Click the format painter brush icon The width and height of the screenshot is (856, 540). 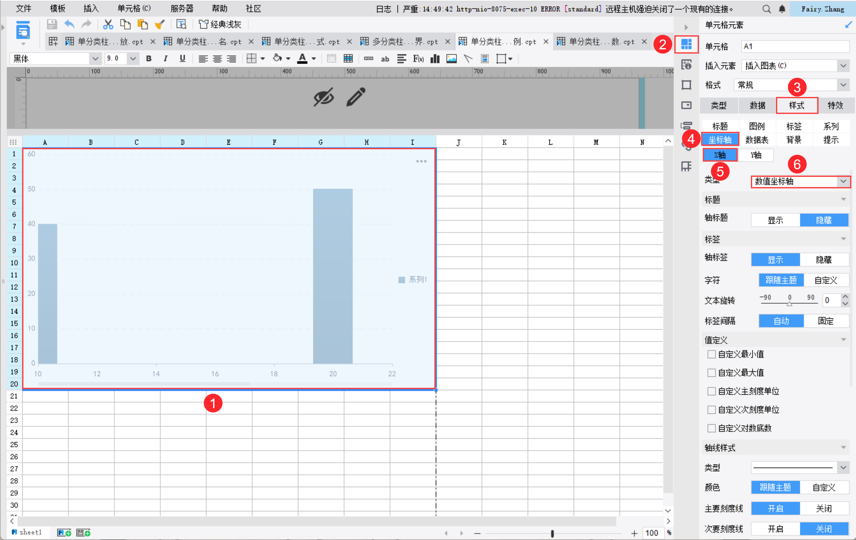160,24
